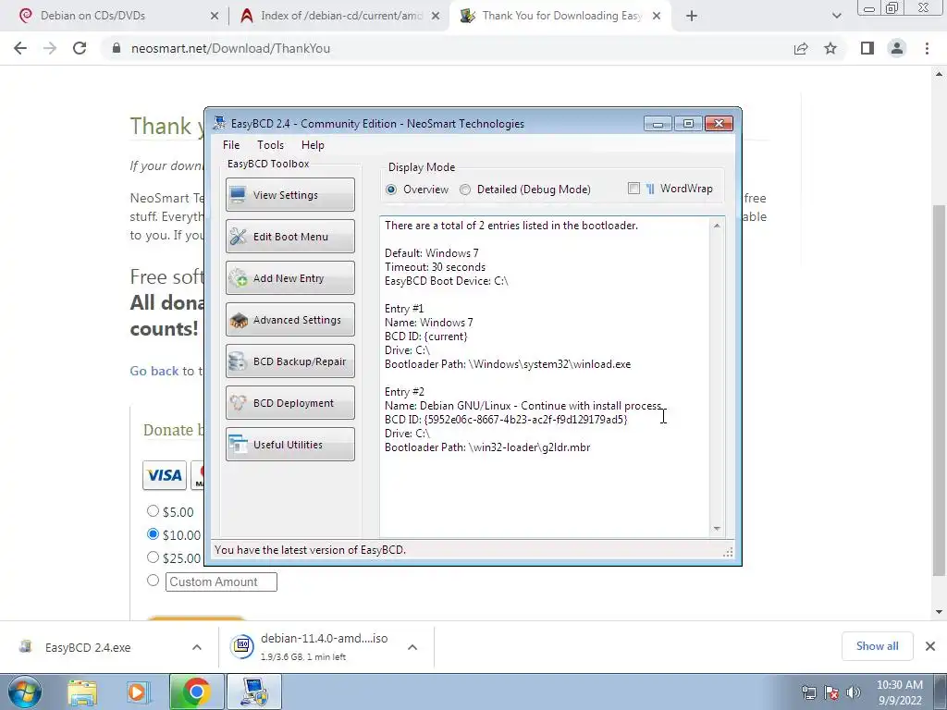Close the Debian on CDs/DVDs tab
The height and width of the screenshot is (710, 947).
click(215, 17)
